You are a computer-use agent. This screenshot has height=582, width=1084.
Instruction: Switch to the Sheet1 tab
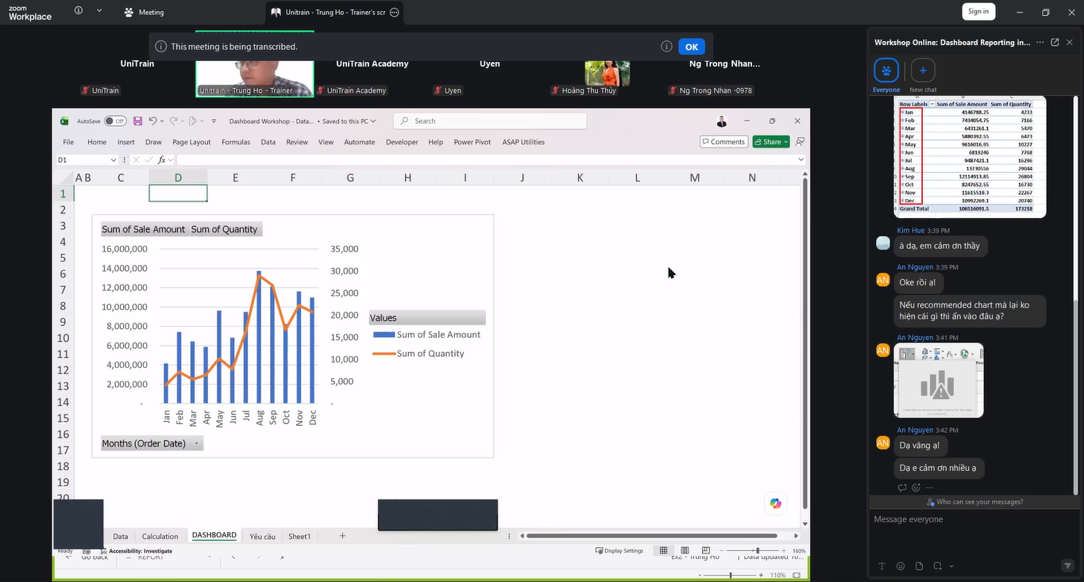pos(299,537)
